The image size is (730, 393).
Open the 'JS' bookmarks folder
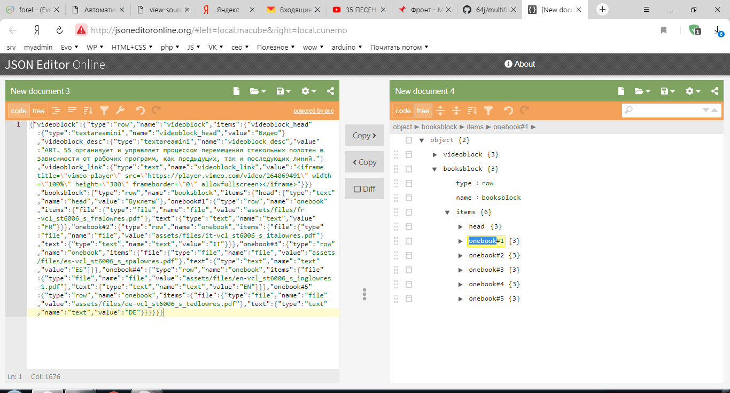click(x=193, y=47)
